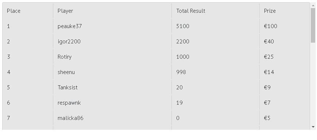This screenshot has height=140, width=317.
Task: Select player name sheenu
Action: coord(66,72)
